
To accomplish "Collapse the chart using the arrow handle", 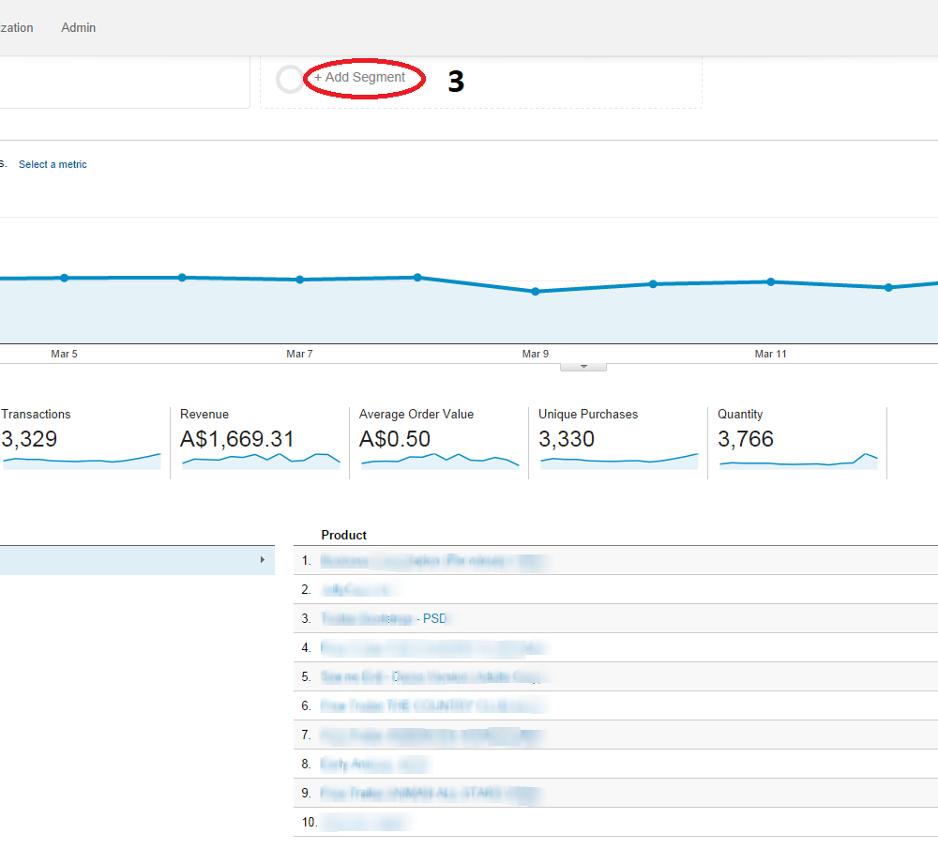I will (583, 367).
